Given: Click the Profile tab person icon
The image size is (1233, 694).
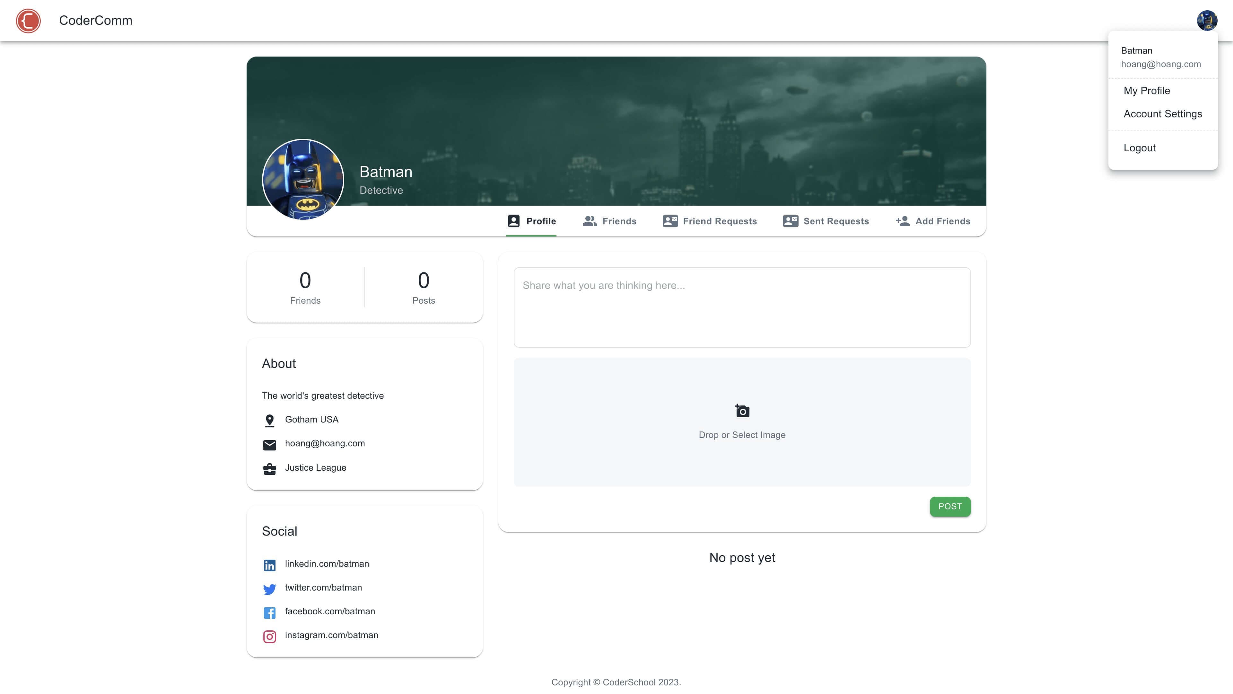Looking at the screenshot, I should pos(514,221).
